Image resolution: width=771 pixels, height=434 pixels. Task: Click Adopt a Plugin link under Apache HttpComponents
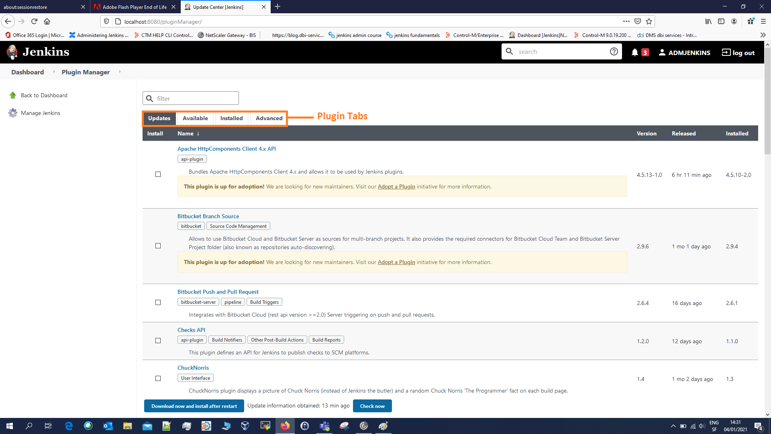[x=396, y=186]
